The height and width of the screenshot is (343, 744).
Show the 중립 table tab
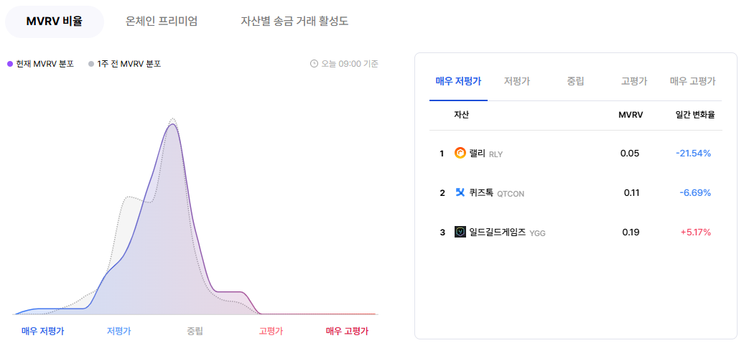575,81
